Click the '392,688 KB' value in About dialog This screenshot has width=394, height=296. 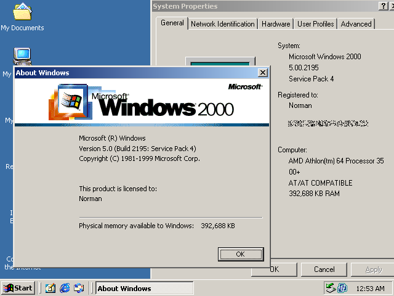[x=218, y=226]
